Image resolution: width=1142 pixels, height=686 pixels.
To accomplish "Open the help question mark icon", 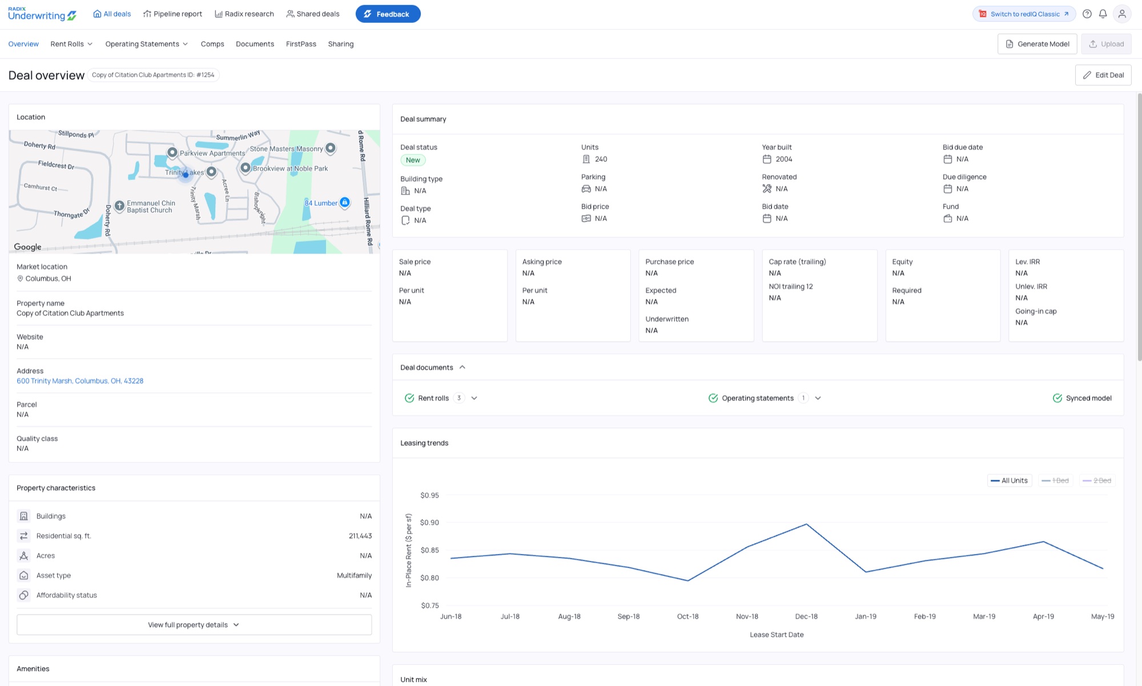I will click(x=1087, y=14).
